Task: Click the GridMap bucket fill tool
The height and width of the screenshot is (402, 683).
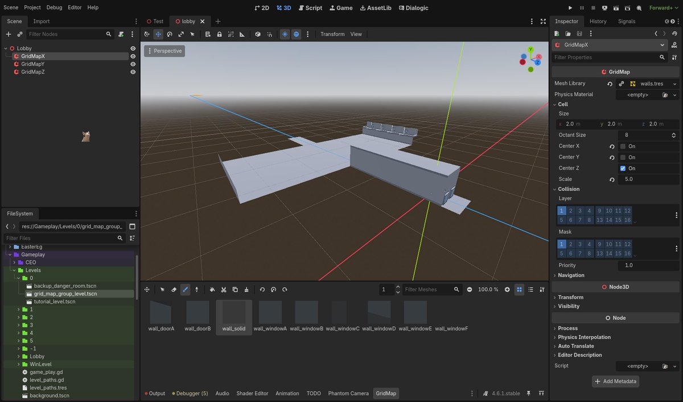Action: click(212, 290)
